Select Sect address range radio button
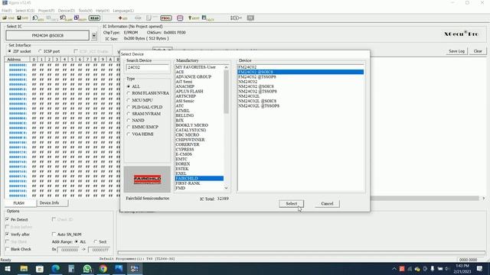The width and height of the screenshot is (490, 275). click(x=96, y=241)
